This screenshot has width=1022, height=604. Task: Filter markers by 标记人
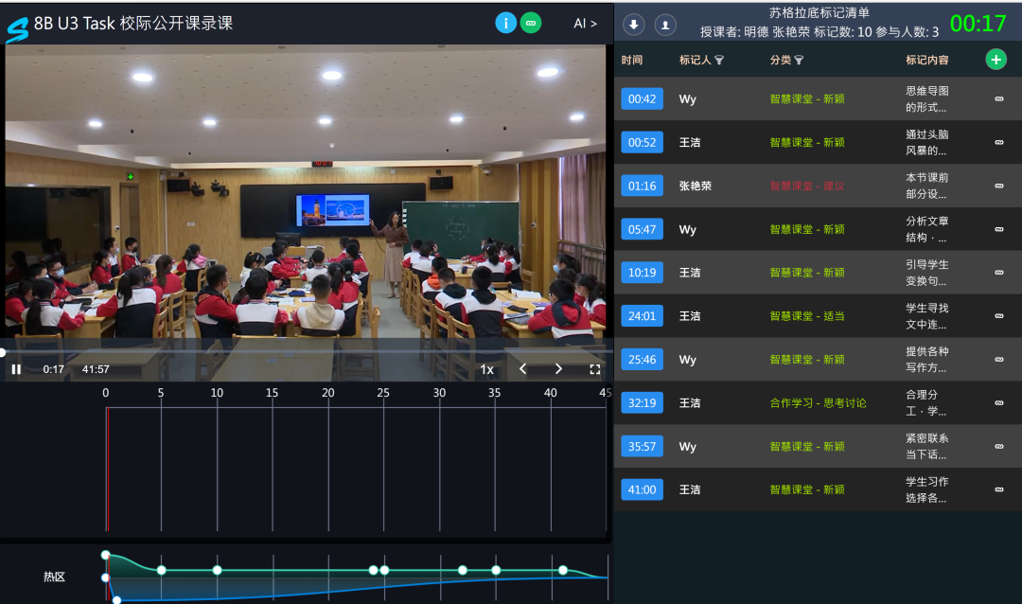pos(719,61)
